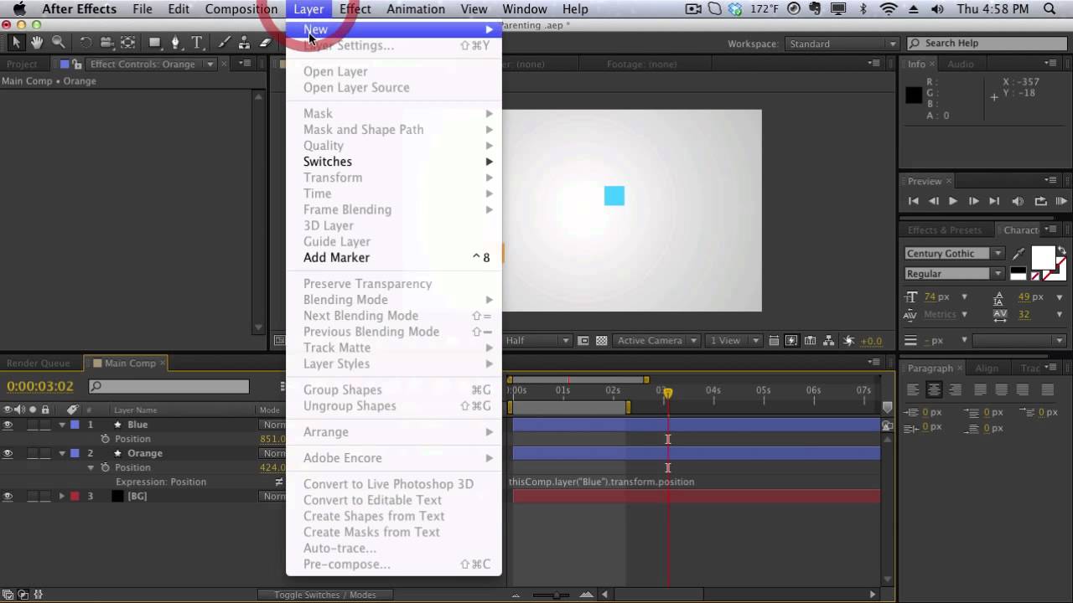Click the Play button in Preview panel
The height and width of the screenshot is (603, 1073).
pyautogui.click(x=953, y=201)
